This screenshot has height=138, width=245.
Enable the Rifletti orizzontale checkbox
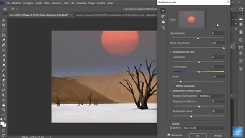point(173,86)
